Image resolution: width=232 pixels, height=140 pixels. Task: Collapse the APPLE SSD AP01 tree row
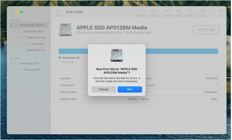click(11, 25)
